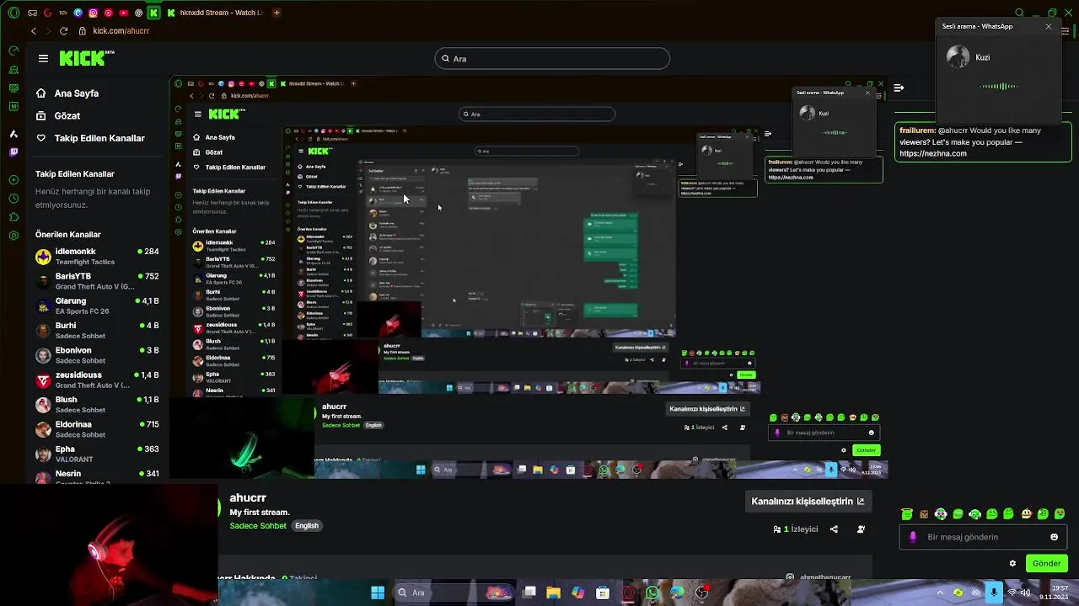Open Burhi recommended channel
1079x606 pixels.
tap(97, 331)
